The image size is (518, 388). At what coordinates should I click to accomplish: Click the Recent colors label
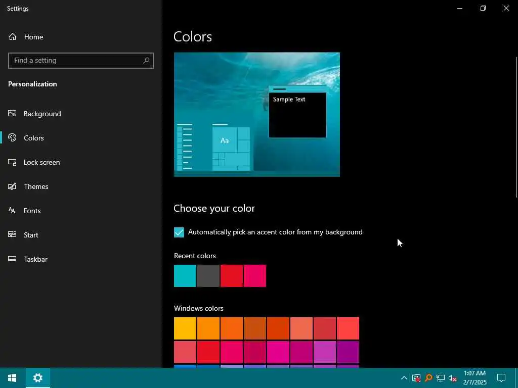(x=195, y=256)
